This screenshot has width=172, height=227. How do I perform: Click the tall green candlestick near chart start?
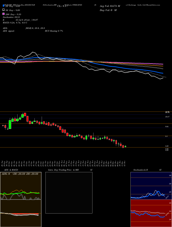[x=10, y=125]
